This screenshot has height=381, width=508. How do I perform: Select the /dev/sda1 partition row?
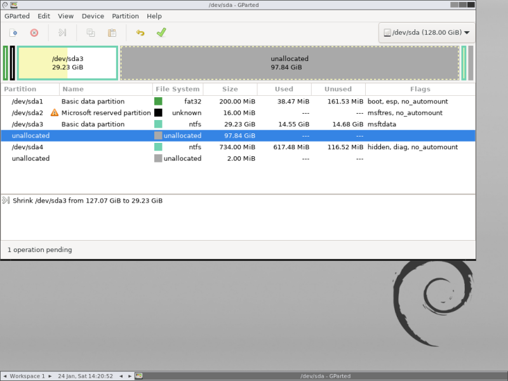coord(238,102)
